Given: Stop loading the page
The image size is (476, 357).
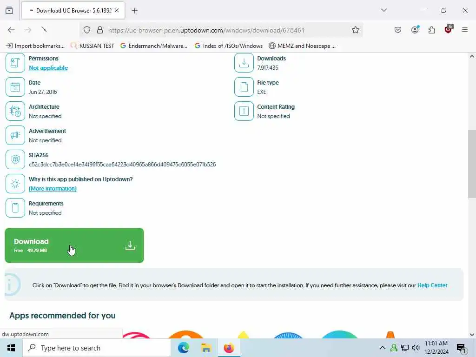Looking at the screenshot, I should 44,29.
